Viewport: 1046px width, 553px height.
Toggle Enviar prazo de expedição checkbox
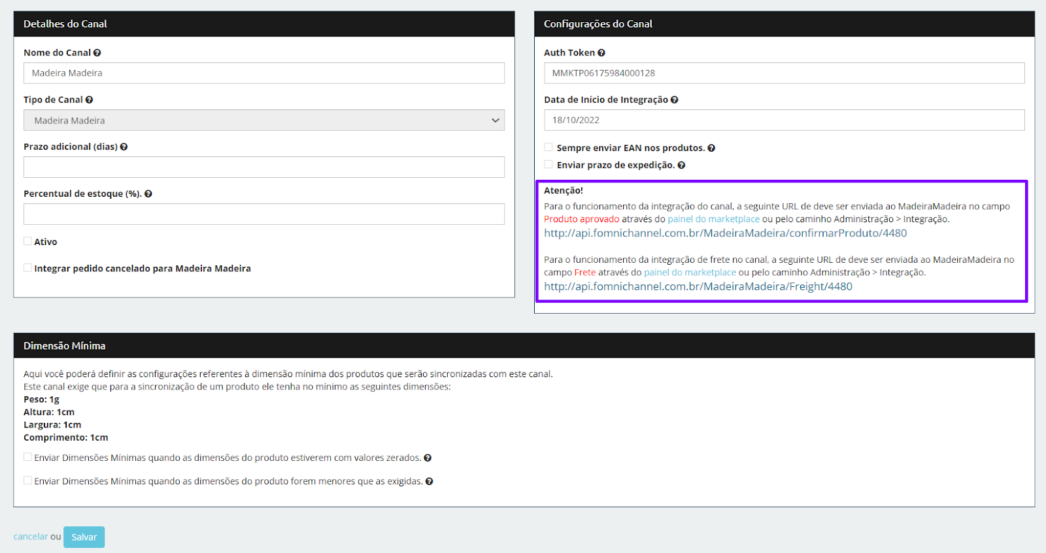click(548, 165)
